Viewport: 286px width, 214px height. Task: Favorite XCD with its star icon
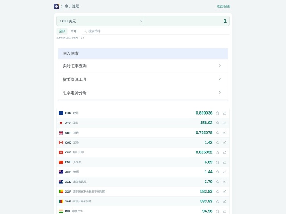218,182
